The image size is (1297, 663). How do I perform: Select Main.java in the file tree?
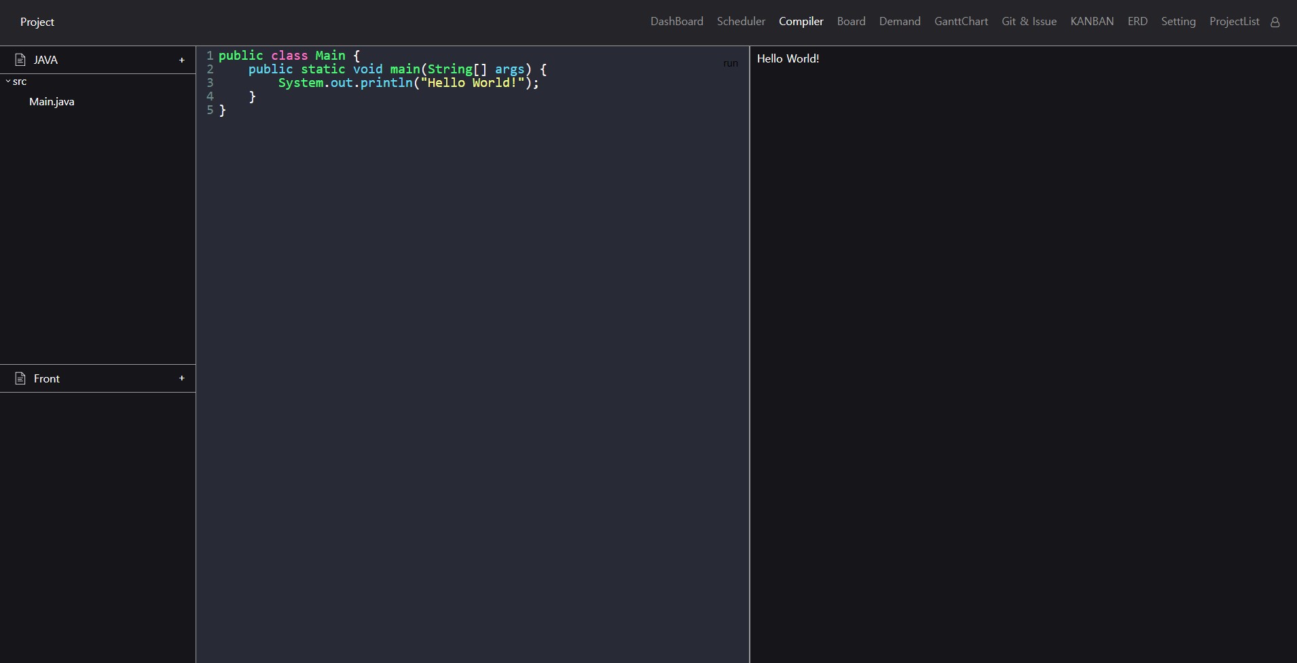point(52,101)
